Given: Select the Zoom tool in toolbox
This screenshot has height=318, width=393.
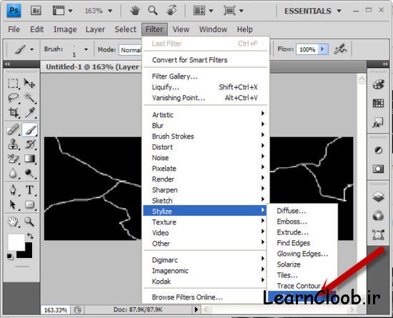Looking at the screenshot, I should [x=29, y=222].
